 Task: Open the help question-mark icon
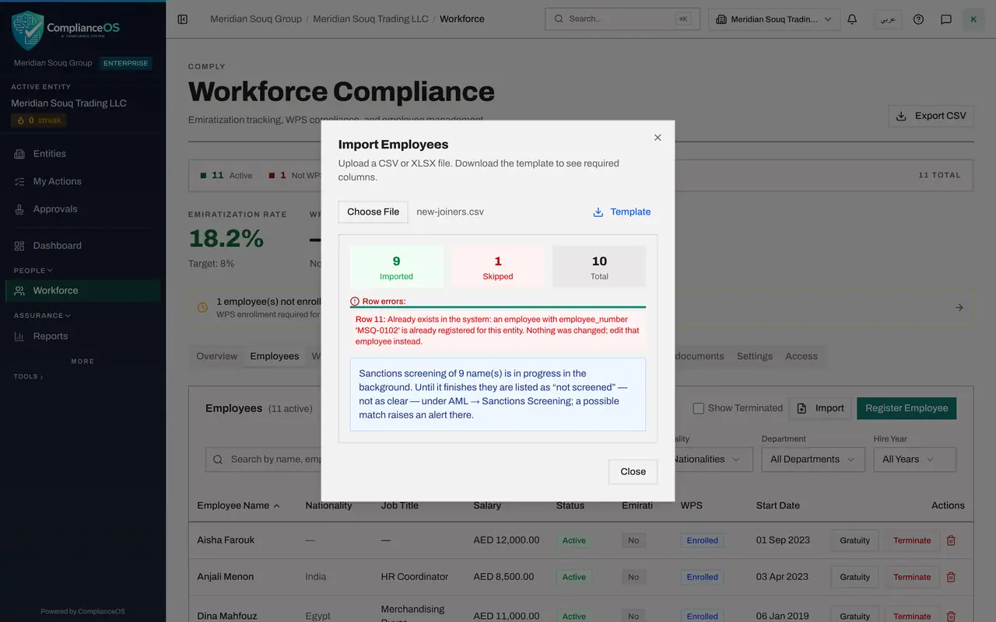tap(918, 19)
